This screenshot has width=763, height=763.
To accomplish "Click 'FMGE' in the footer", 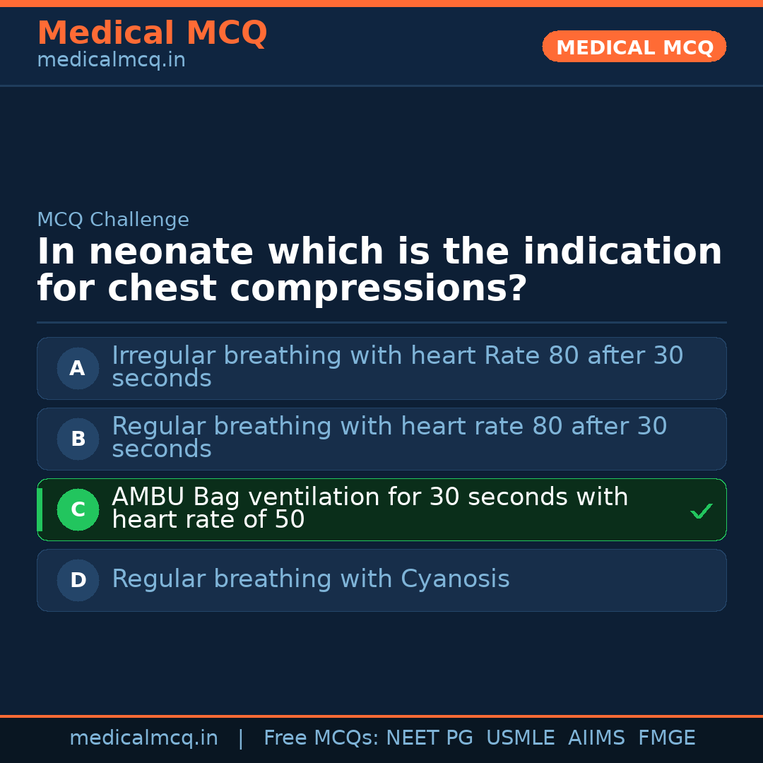I will click(666, 738).
